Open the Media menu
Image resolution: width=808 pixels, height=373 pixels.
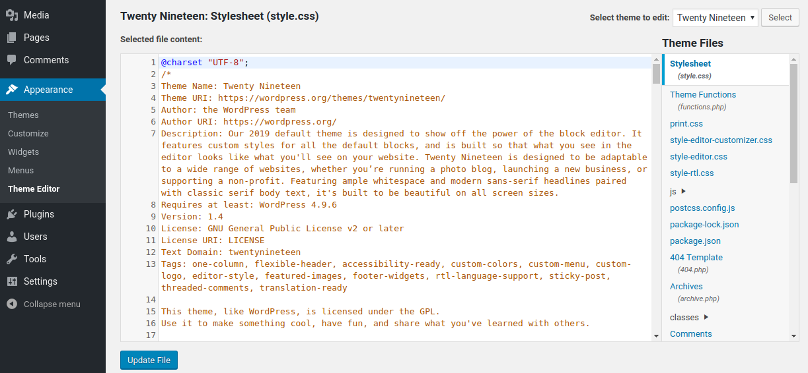[53, 15]
